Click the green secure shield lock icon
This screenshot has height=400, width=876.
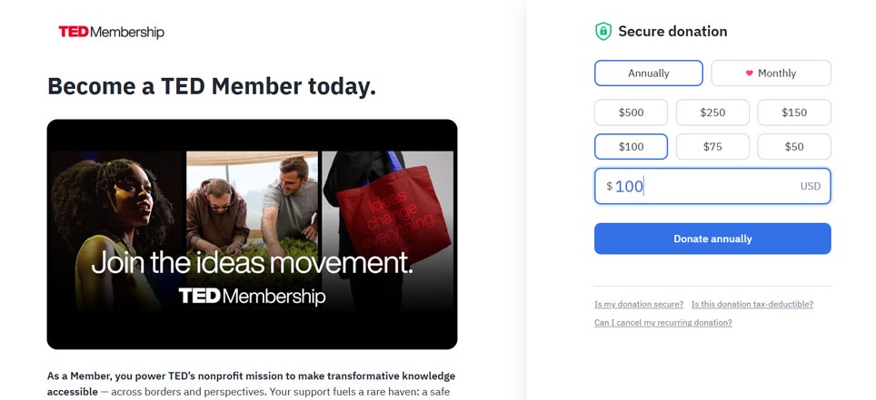coord(603,32)
